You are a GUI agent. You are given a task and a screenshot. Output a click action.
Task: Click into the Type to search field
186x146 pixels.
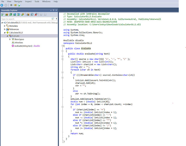point(26,19)
